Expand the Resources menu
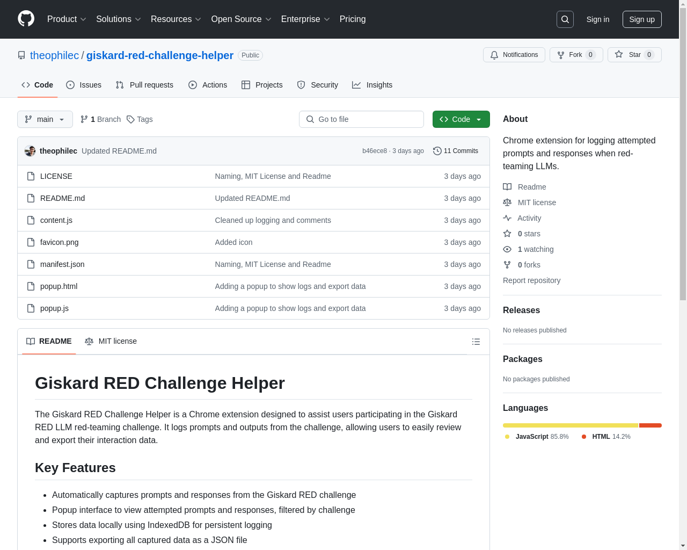The image size is (687, 550). (x=176, y=19)
